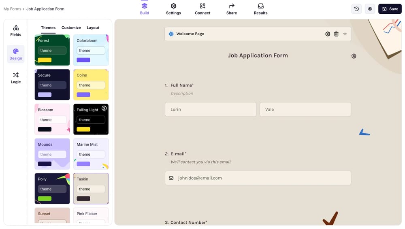Open the Logic panel in sidebar
Image resolution: width=405 pixels, height=229 pixels.
click(x=16, y=78)
